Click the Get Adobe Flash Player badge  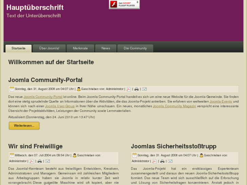click(124, 4)
